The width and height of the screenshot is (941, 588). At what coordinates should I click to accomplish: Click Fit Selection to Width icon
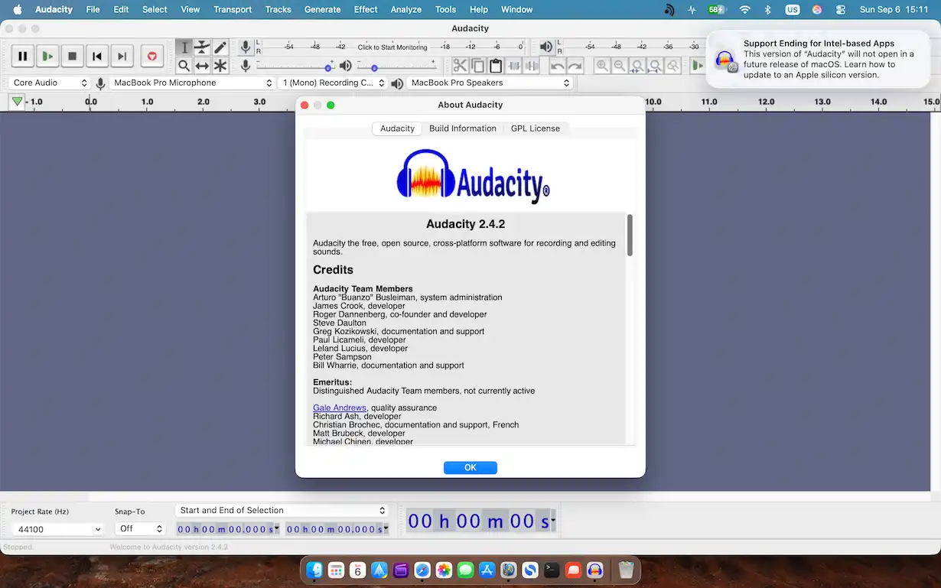point(637,66)
